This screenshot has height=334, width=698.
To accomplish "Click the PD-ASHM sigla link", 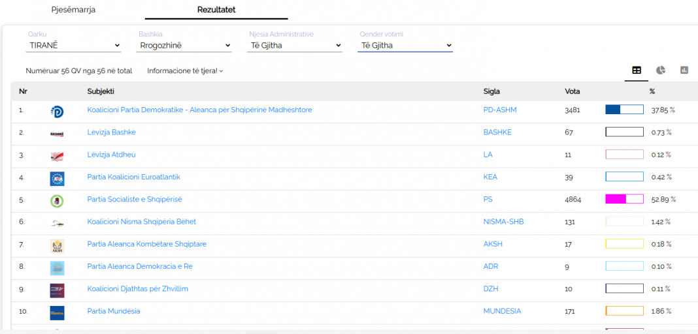I will 500,110.
